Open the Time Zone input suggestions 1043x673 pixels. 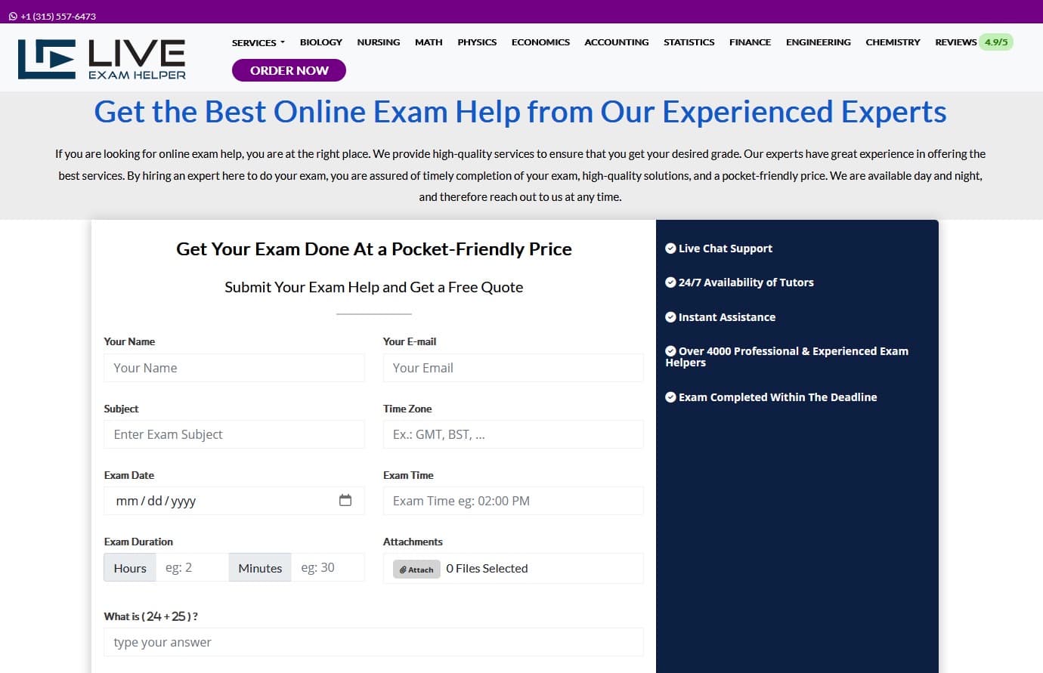(513, 434)
